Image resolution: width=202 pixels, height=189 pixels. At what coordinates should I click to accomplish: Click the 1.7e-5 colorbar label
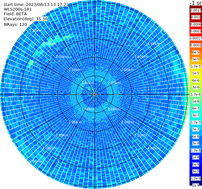click(x=196, y=66)
